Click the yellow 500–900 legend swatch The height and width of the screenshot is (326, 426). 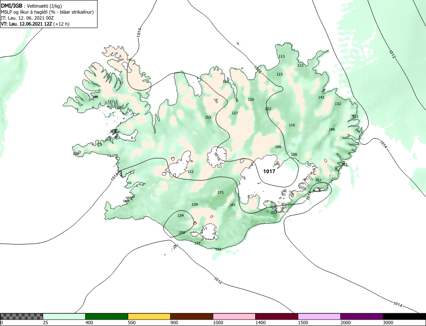[x=149, y=316]
